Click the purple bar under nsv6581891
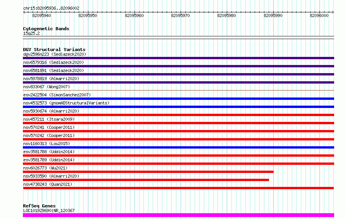Screen dimensions: 345x219 (178, 74)
